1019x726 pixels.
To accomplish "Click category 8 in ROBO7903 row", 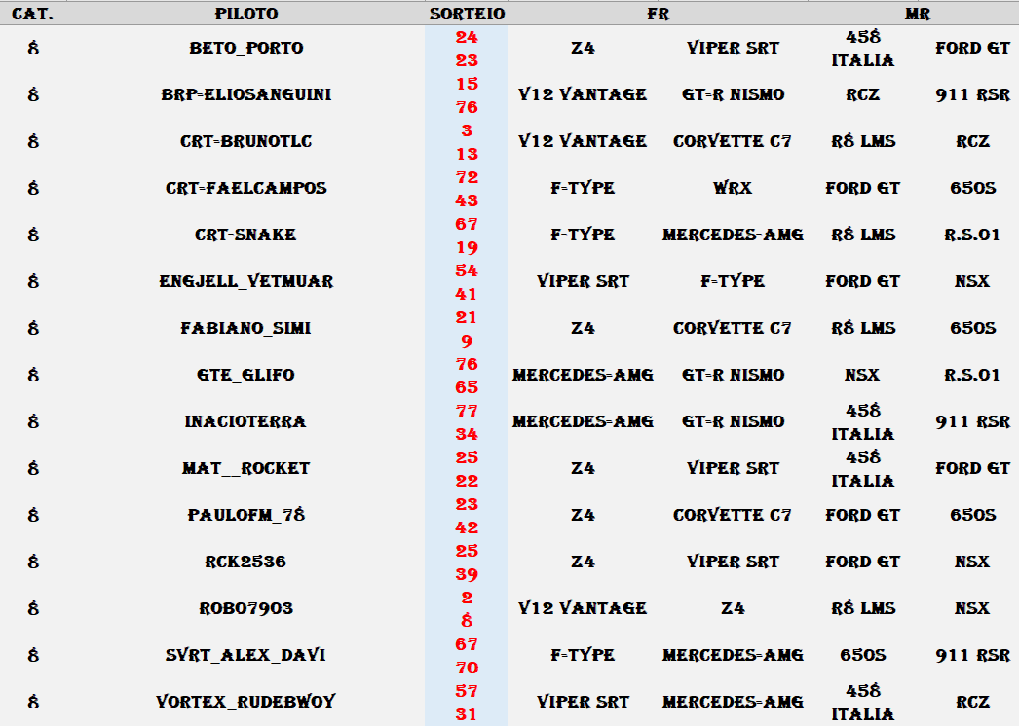I will click(x=33, y=609).
